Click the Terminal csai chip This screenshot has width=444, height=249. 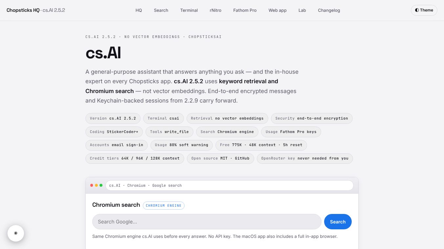click(x=163, y=118)
